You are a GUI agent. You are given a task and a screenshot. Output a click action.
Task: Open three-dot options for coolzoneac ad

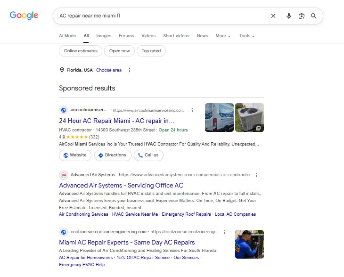[x=225, y=232]
